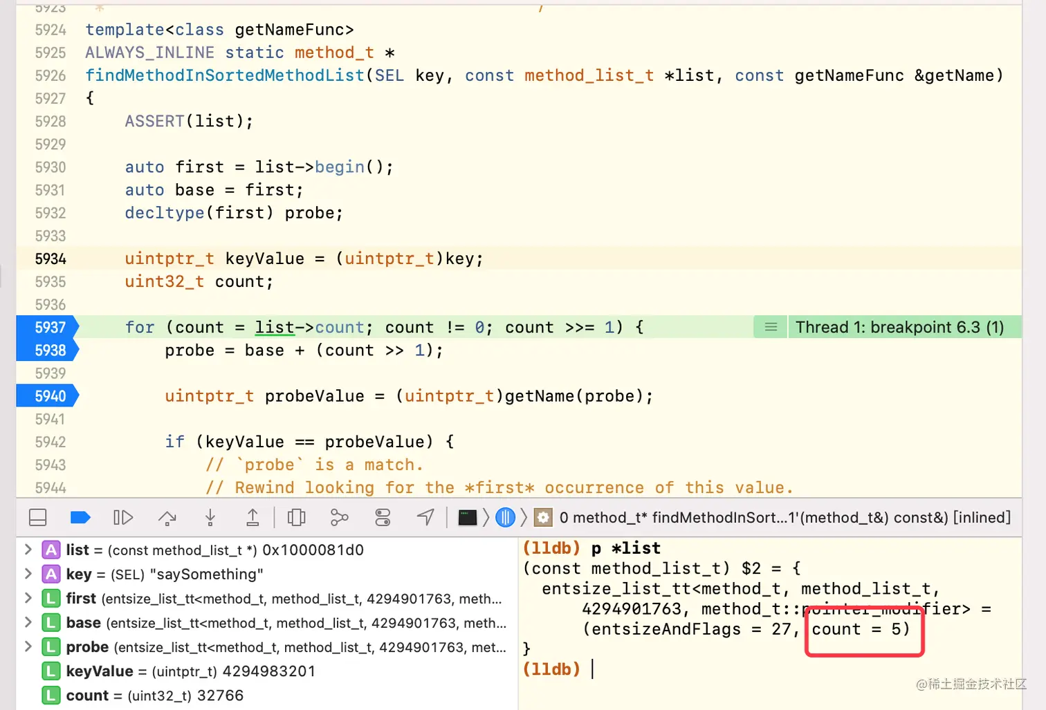Continue program execution in debug bar
This screenshot has width=1046, height=710.
(123, 517)
